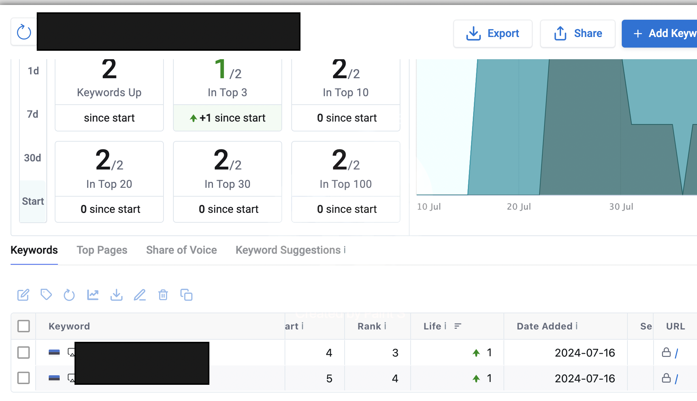
Task: Click the Export button
Action: [x=493, y=33]
